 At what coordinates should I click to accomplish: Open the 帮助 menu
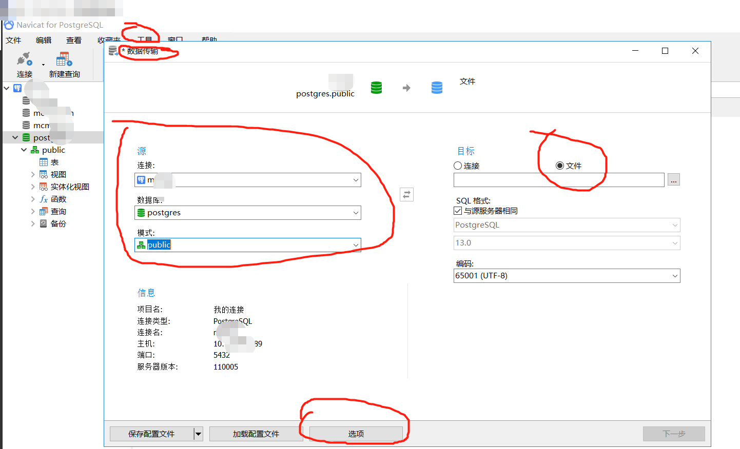(x=209, y=39)
